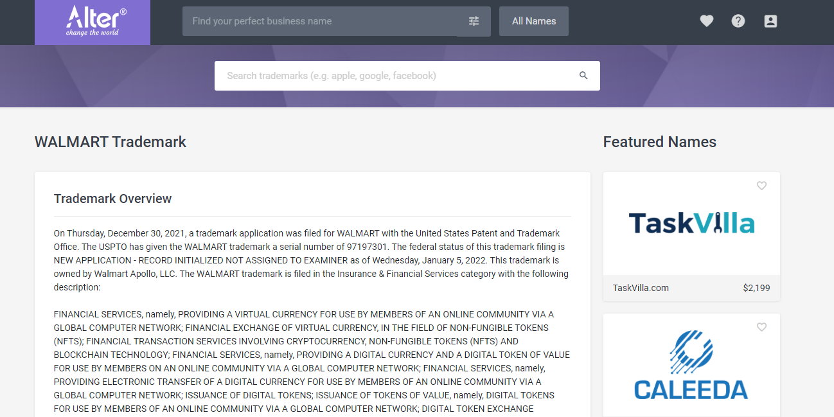Viewport: 834px width, 417px height.
Task: Open the TaskVilla logo thumbnail
Action: (691, 224)
